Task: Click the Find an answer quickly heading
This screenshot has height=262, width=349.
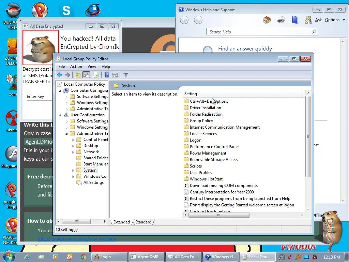Action: pyautogui.click(x=245, y=48)
